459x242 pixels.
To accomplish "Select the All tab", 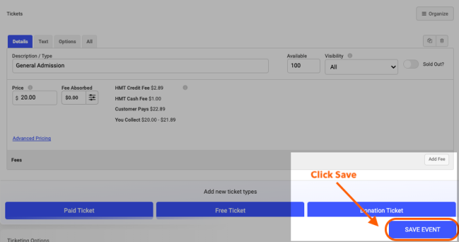I will tap(89, 41).
